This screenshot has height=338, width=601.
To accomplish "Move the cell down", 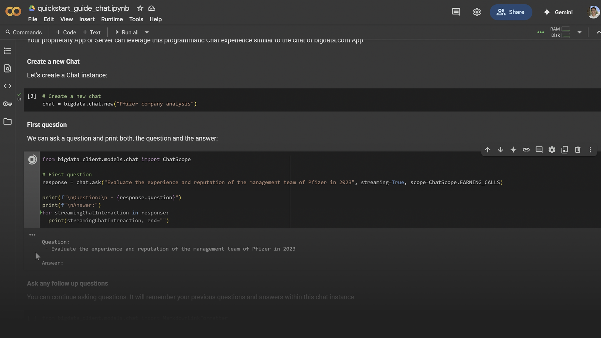I will click(x=501, y=150).
